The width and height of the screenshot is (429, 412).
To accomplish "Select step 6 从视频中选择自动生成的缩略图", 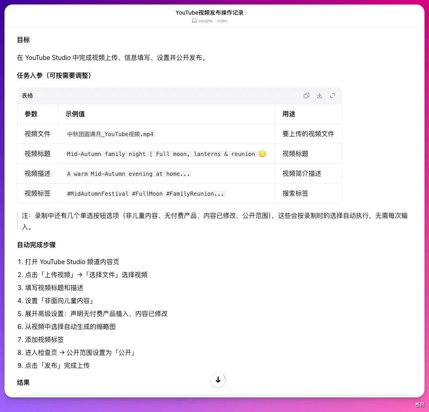I will (x=66, y=327).
